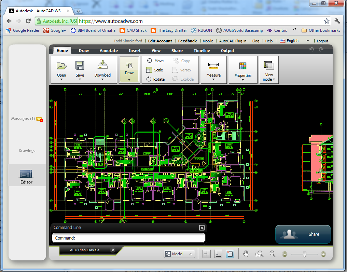Click the large Share button
The height and width of the screenshot is (272, 347).
click(303, 234)
